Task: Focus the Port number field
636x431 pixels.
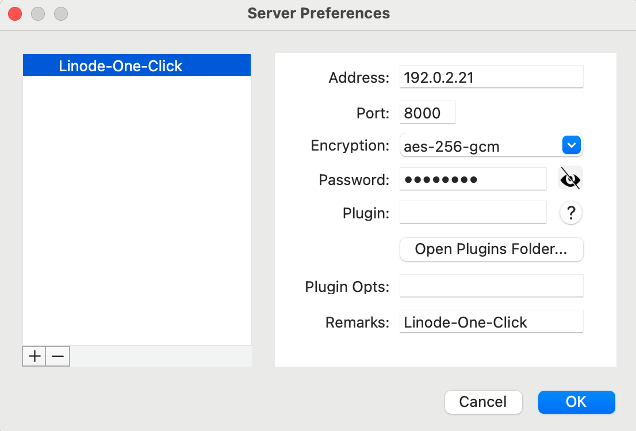Action: (427, 112)
